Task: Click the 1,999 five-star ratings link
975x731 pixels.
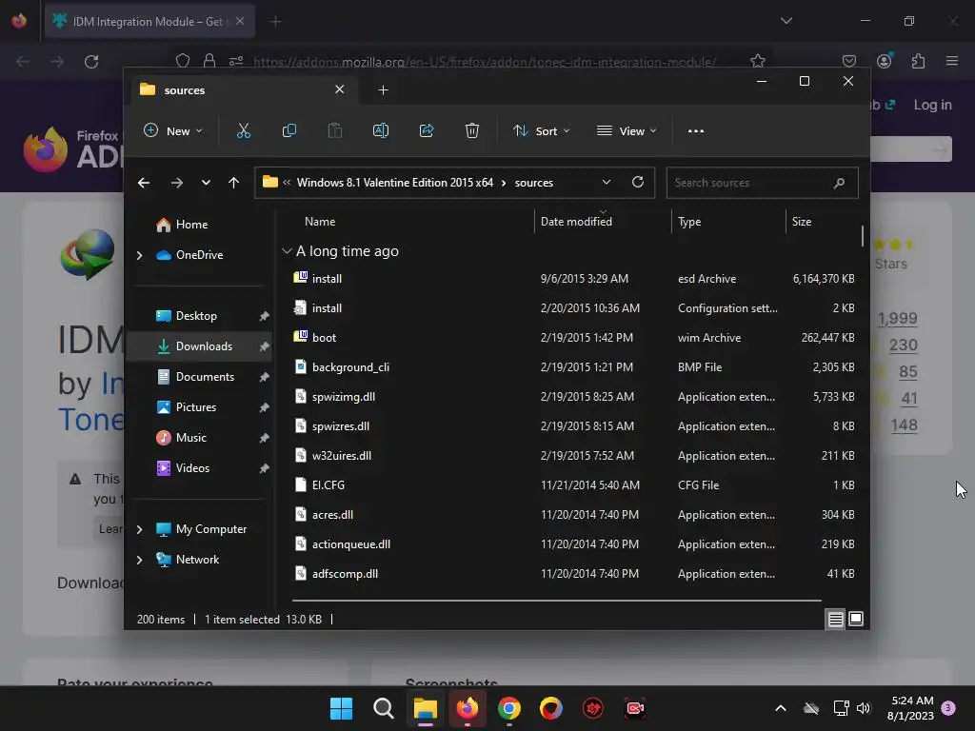Action: pyautogui.click(x=897, y=318)
